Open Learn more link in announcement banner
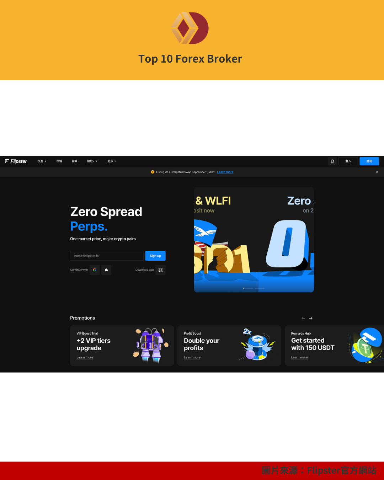Viewport: 384px width, 480px height. (225, 172)
